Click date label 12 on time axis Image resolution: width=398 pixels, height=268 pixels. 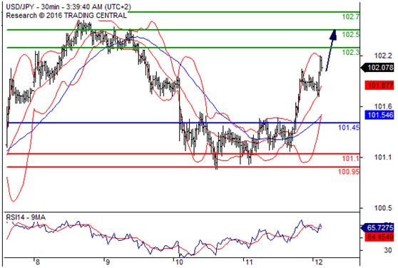click(x=319, y=262)
